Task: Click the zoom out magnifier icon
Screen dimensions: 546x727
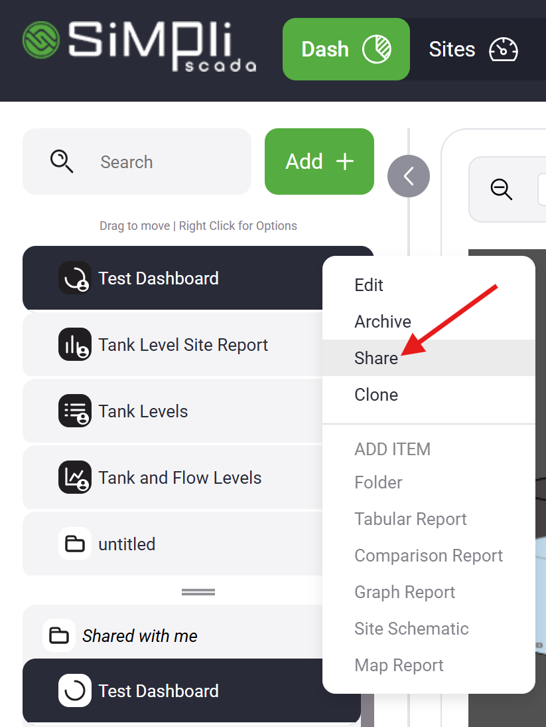Action: tap(502, 190)
